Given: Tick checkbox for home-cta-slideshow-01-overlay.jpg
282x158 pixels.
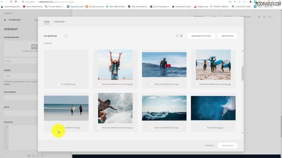Looking at the screenshot, I should tap(99, 84).
